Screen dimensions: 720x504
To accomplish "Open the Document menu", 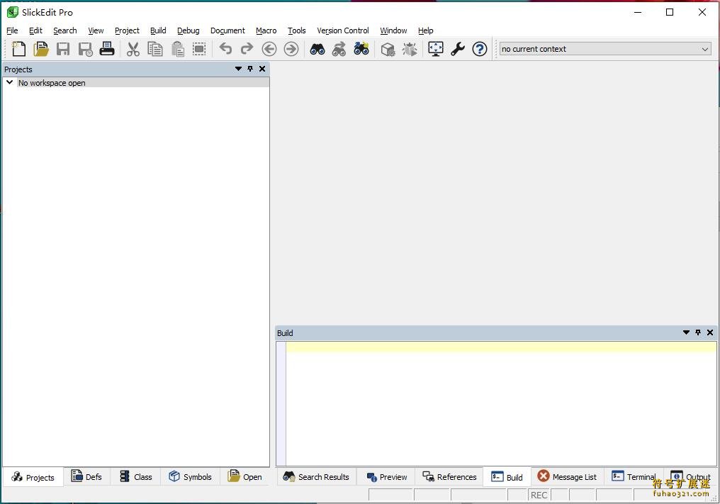I will coord(227,30).
